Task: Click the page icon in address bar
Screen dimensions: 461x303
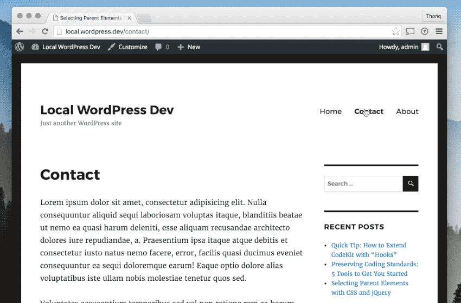Action: 60,31
